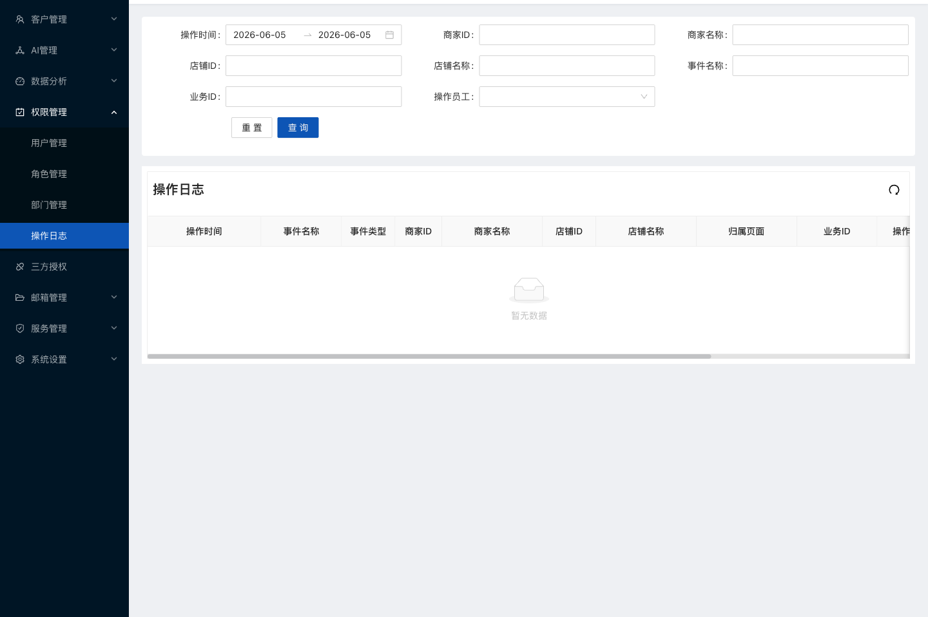Focus the 店铺ID input field
This screenshot has height=617, width=928.
(x=314, y=66)
